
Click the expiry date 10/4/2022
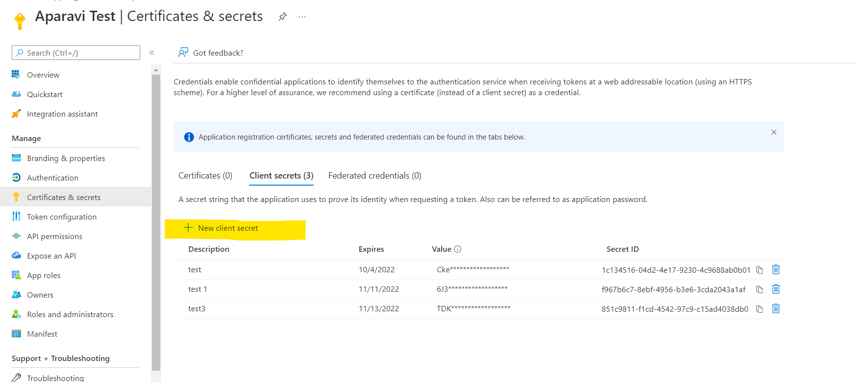(x=377, y=269)
